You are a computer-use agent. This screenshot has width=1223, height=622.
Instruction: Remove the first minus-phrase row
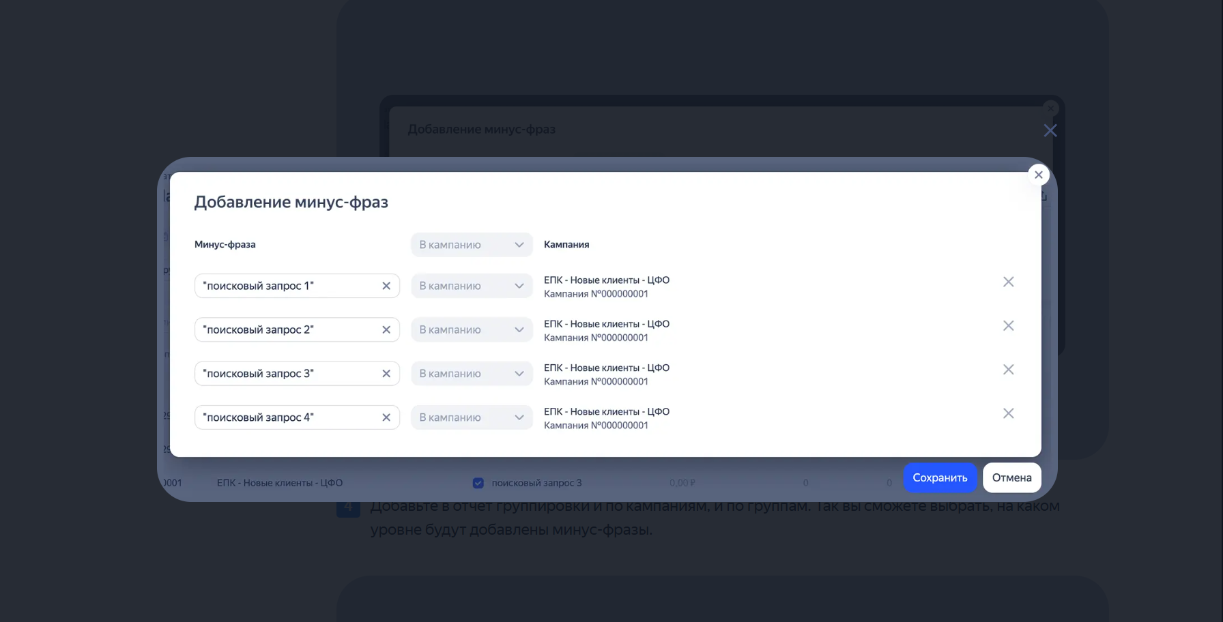[1009, 281]
